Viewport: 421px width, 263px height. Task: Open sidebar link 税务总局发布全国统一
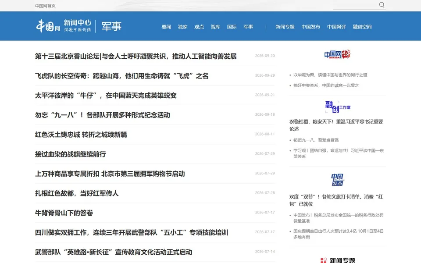tap(338, 218)
